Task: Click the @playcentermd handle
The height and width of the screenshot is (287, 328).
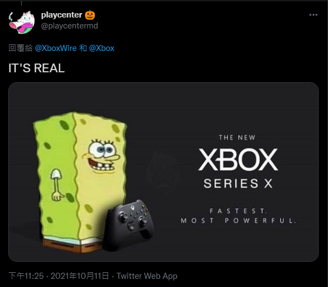Action: (70, 26)
